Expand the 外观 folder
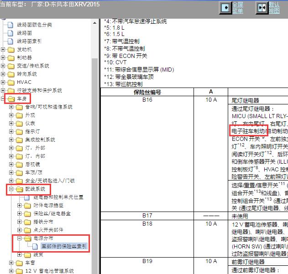 [x=11, y=115]
